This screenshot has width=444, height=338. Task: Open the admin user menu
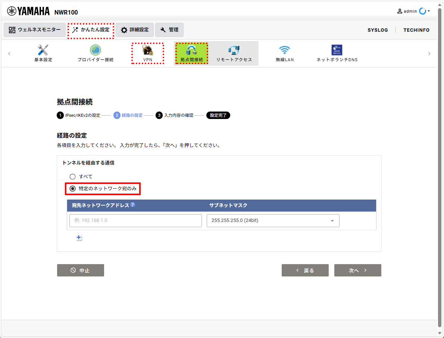pyautogui.click(x=413, y=11)
